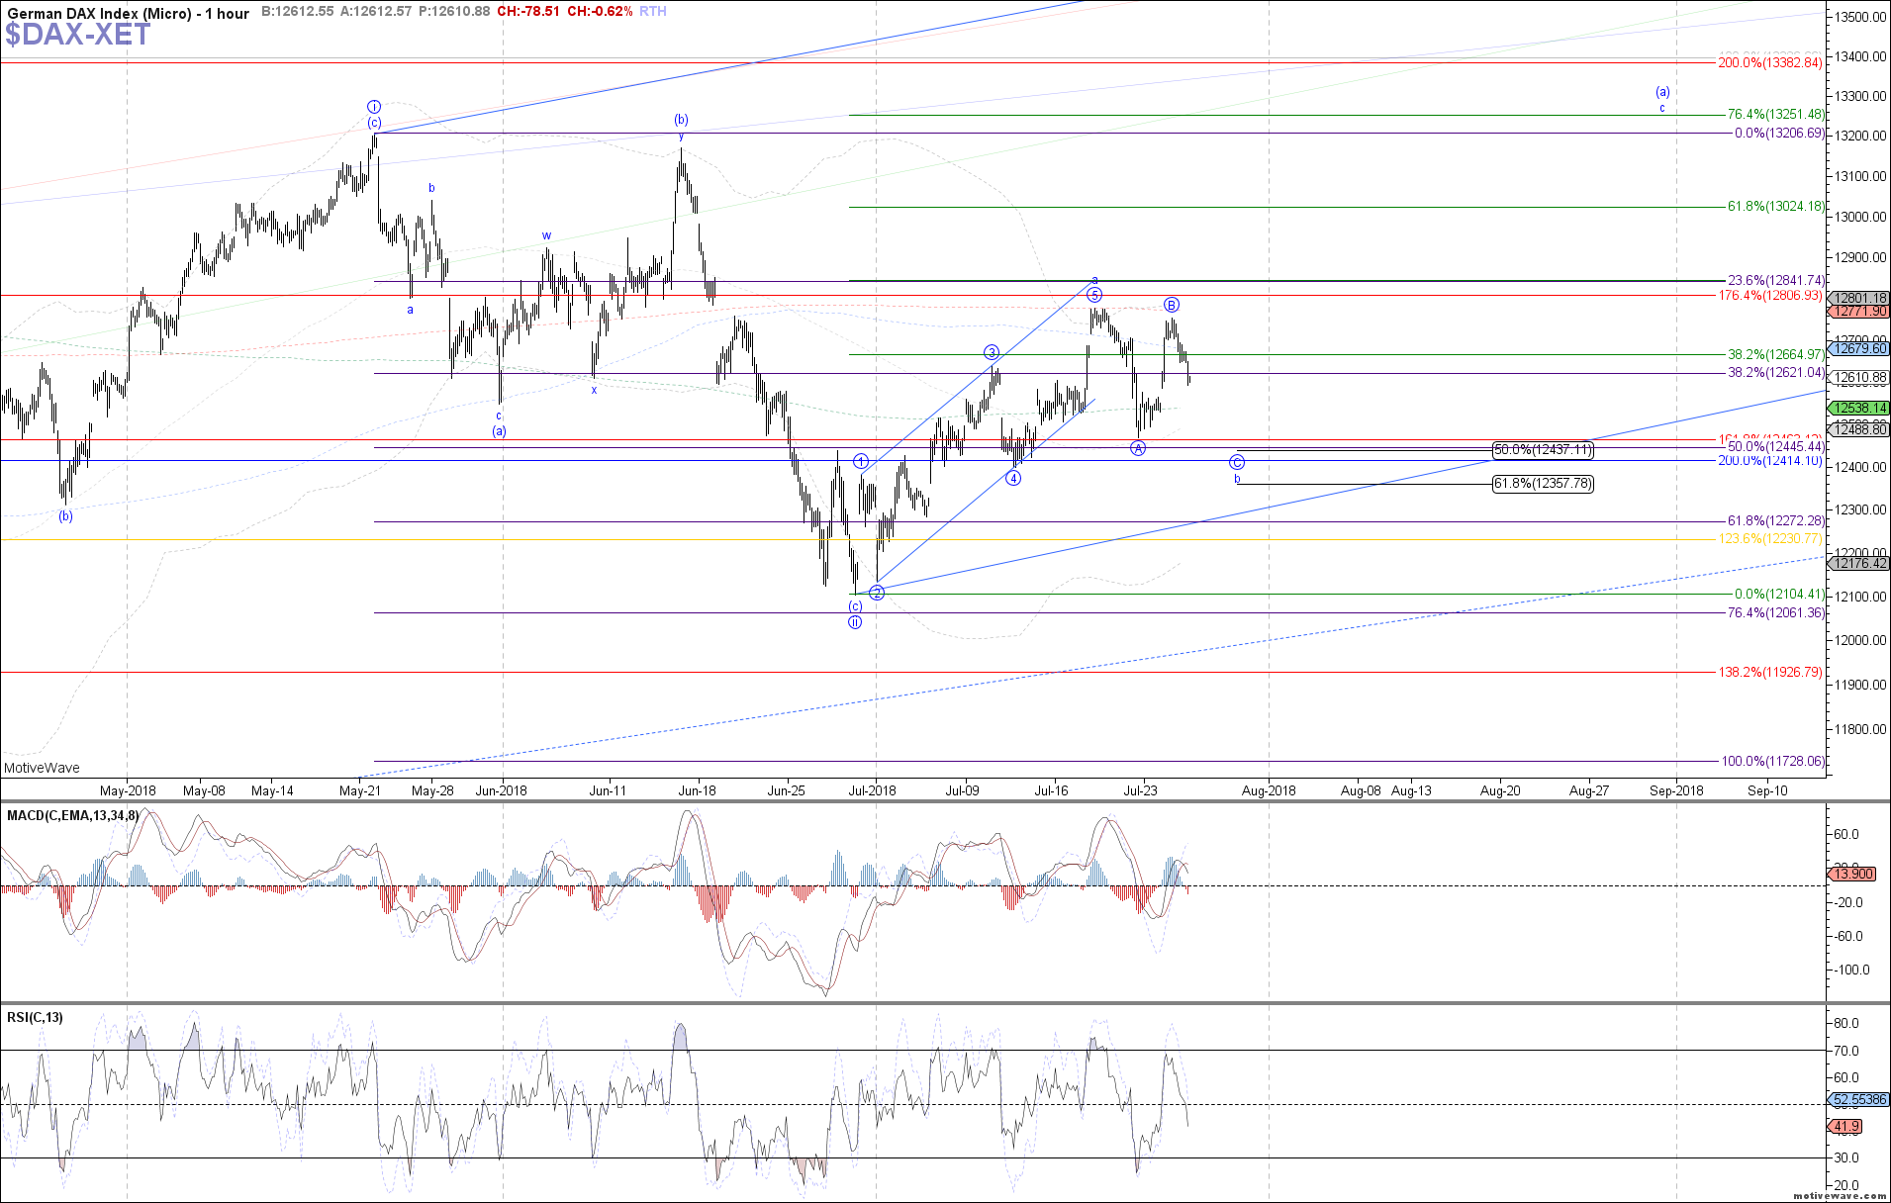Click the RSI(C,13) indicator title
This screenshot has height=1203, width=1891.
pyautogui.click(x=35, y=1017)
